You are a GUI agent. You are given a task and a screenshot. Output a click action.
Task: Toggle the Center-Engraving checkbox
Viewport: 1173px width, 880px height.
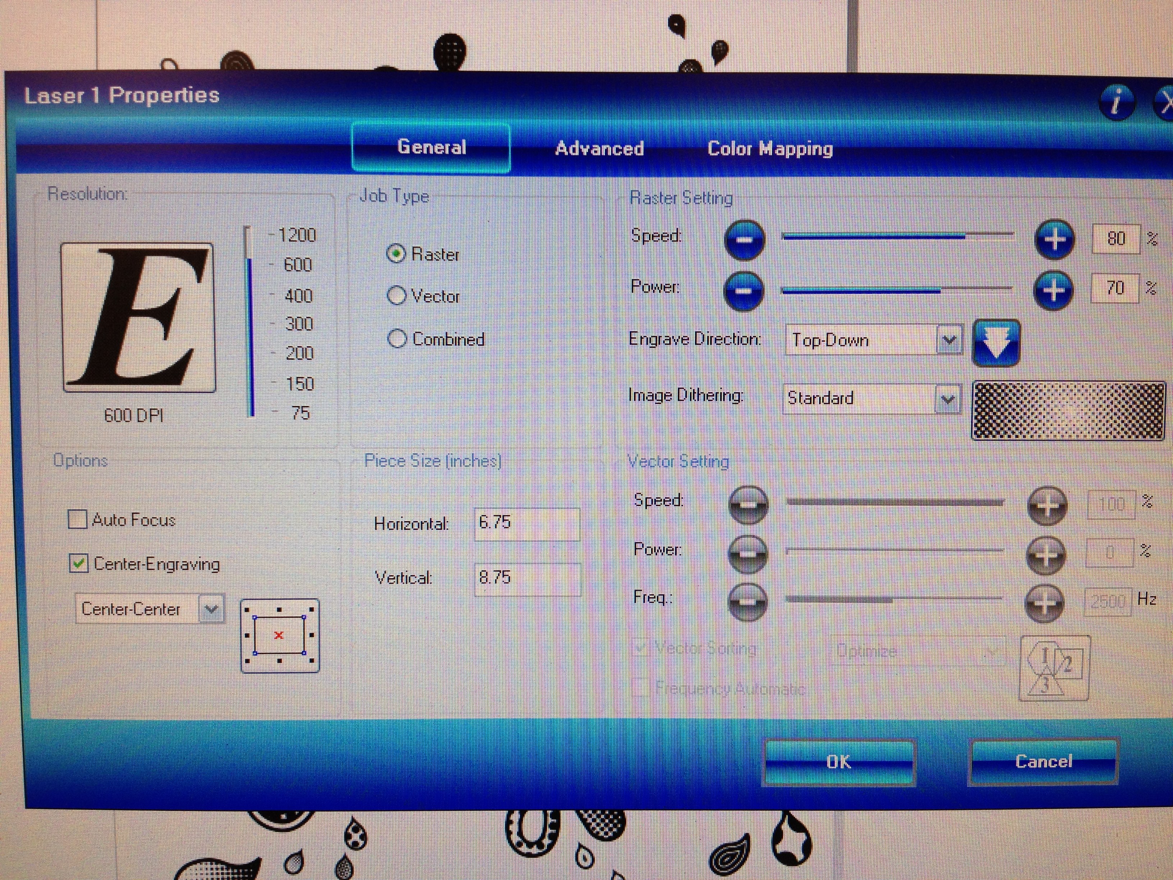pos(78,563)
